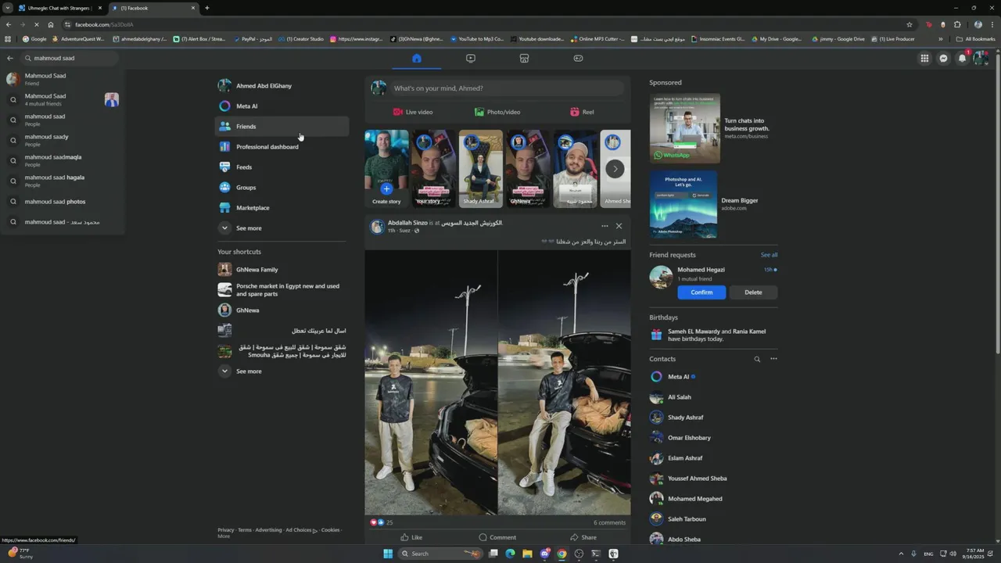Add a Photo/video post

click(x=497, y=112)
